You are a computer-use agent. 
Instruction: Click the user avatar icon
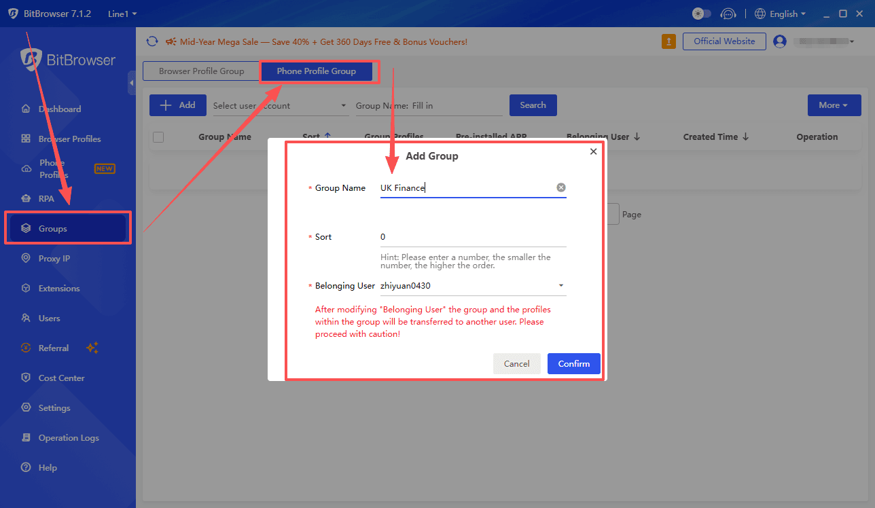[x=780, y=41]
